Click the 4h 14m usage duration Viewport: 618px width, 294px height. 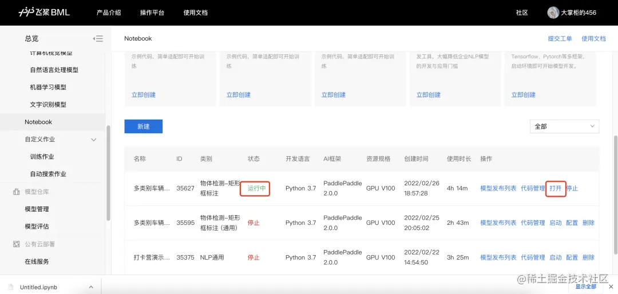pos(457,188)
